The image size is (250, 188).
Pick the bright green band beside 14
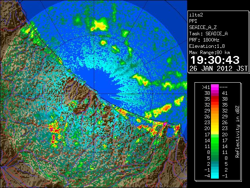coord(215,140)
